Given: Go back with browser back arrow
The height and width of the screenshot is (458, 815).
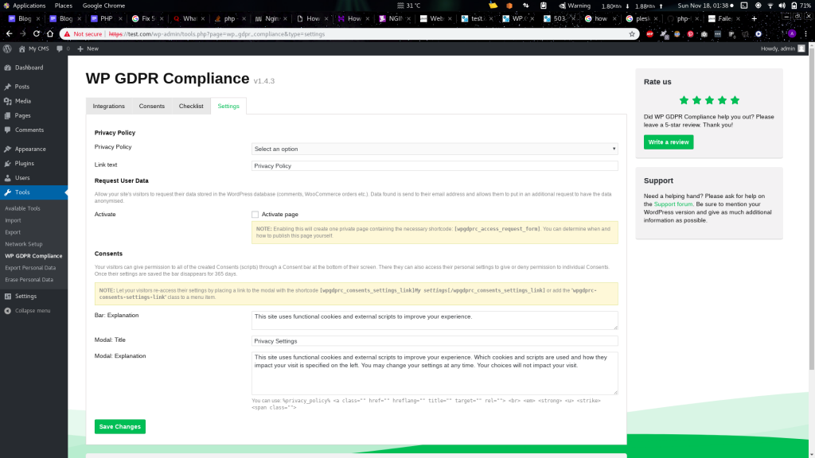Looking at the screenshot, I should coord(10,33).
